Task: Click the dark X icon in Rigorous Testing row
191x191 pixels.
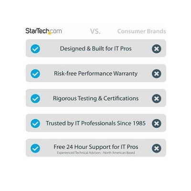Action: click(157, 98)
